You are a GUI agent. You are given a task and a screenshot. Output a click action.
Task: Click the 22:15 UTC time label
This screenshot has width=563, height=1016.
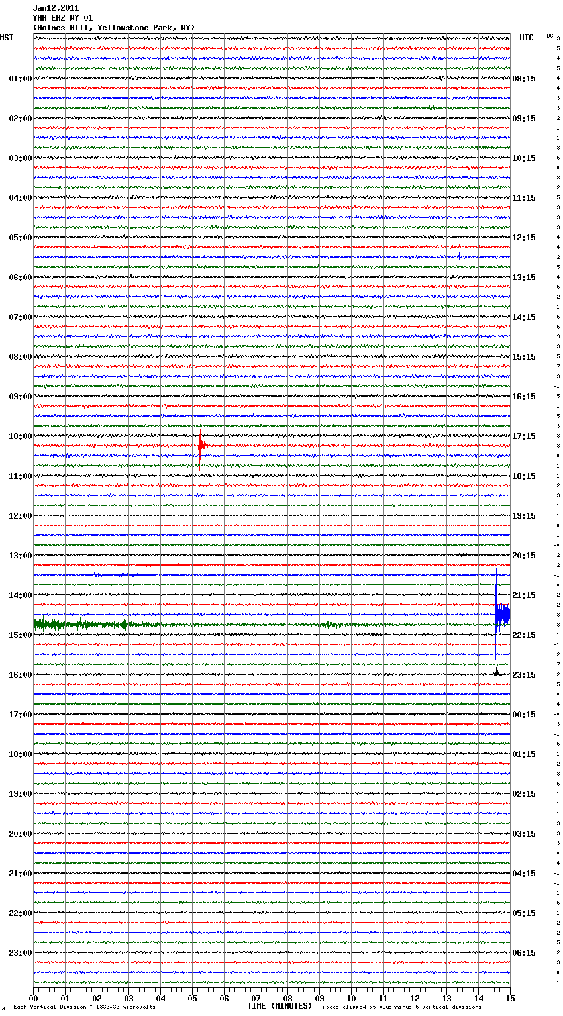[x=524, y=635]
